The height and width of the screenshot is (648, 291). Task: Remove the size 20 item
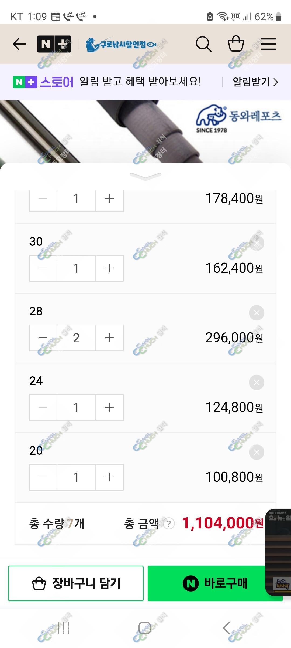tap(257, 452)
